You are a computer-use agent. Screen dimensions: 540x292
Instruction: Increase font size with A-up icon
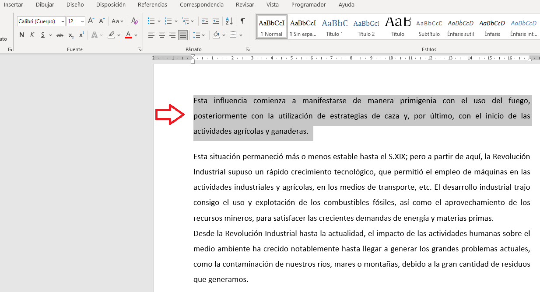91,21
